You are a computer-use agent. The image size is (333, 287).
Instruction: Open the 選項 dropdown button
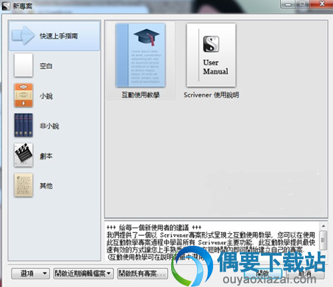[x=30, y=274]
